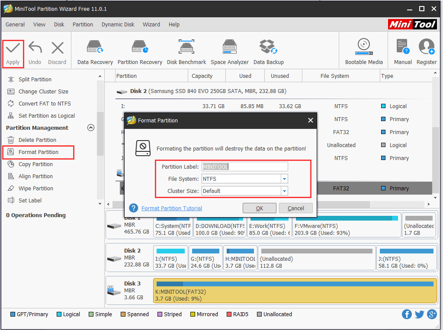Open the File System dropdown
Image resolution: width=443 pixels, height=330 pixels.
pos(284,179)
